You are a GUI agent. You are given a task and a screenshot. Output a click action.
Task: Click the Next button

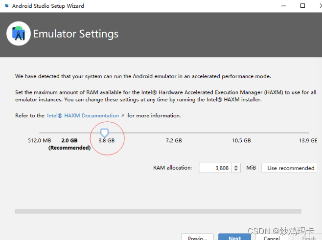point(234,237)
